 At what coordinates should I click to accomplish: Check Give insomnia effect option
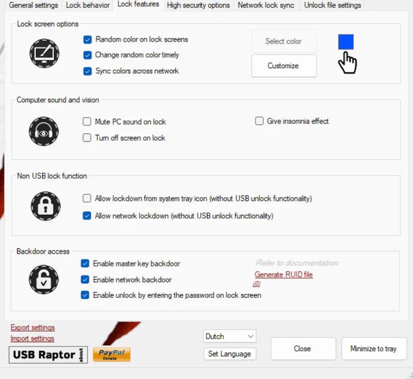click(x=259, y=121)
